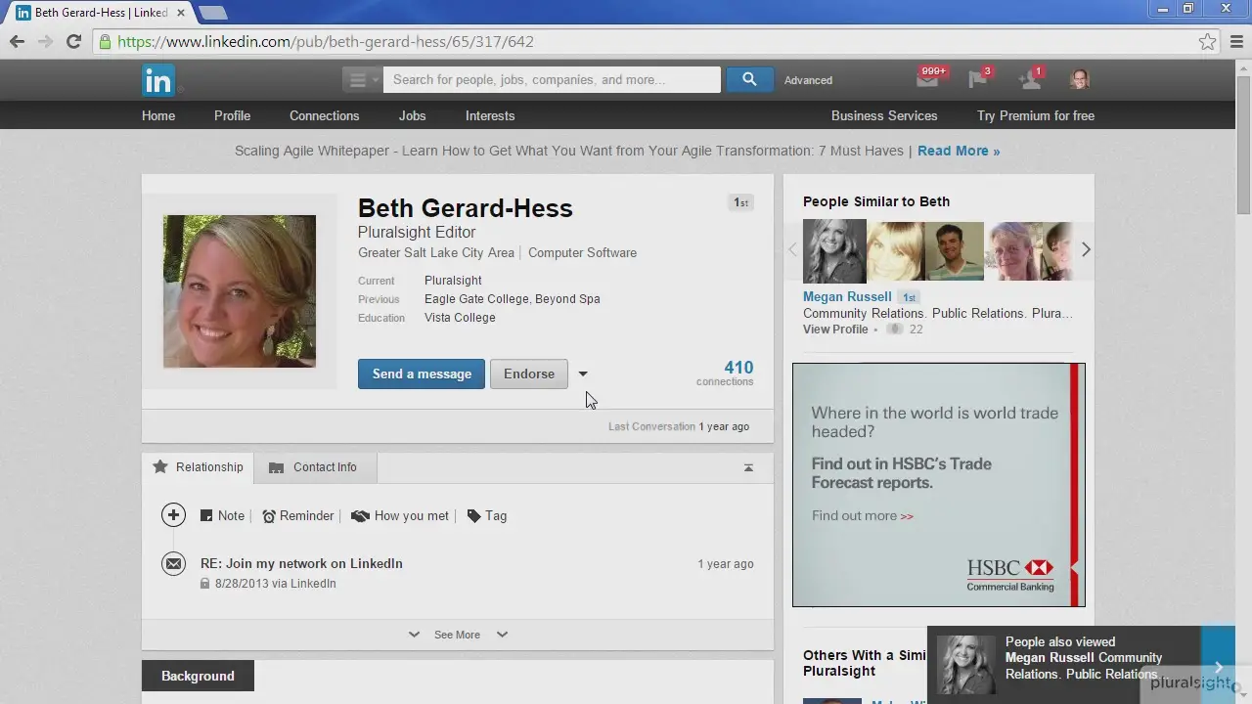Image resolution: width=1252 pixels, height=704 pixels.
Task: Set a Reminder for this contact
Action: coord(298,515)
